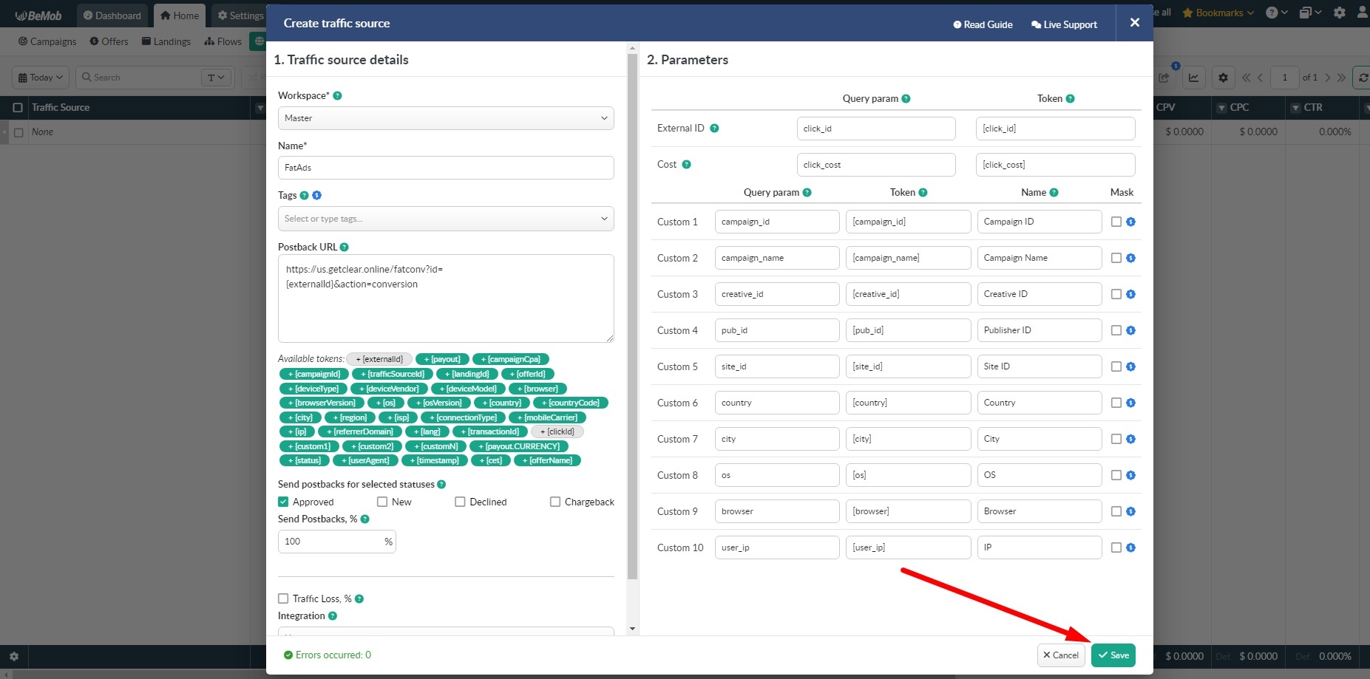Click the Cost help icon
This screenshot has width=1370, height=679.
click(x=686, y=165)
